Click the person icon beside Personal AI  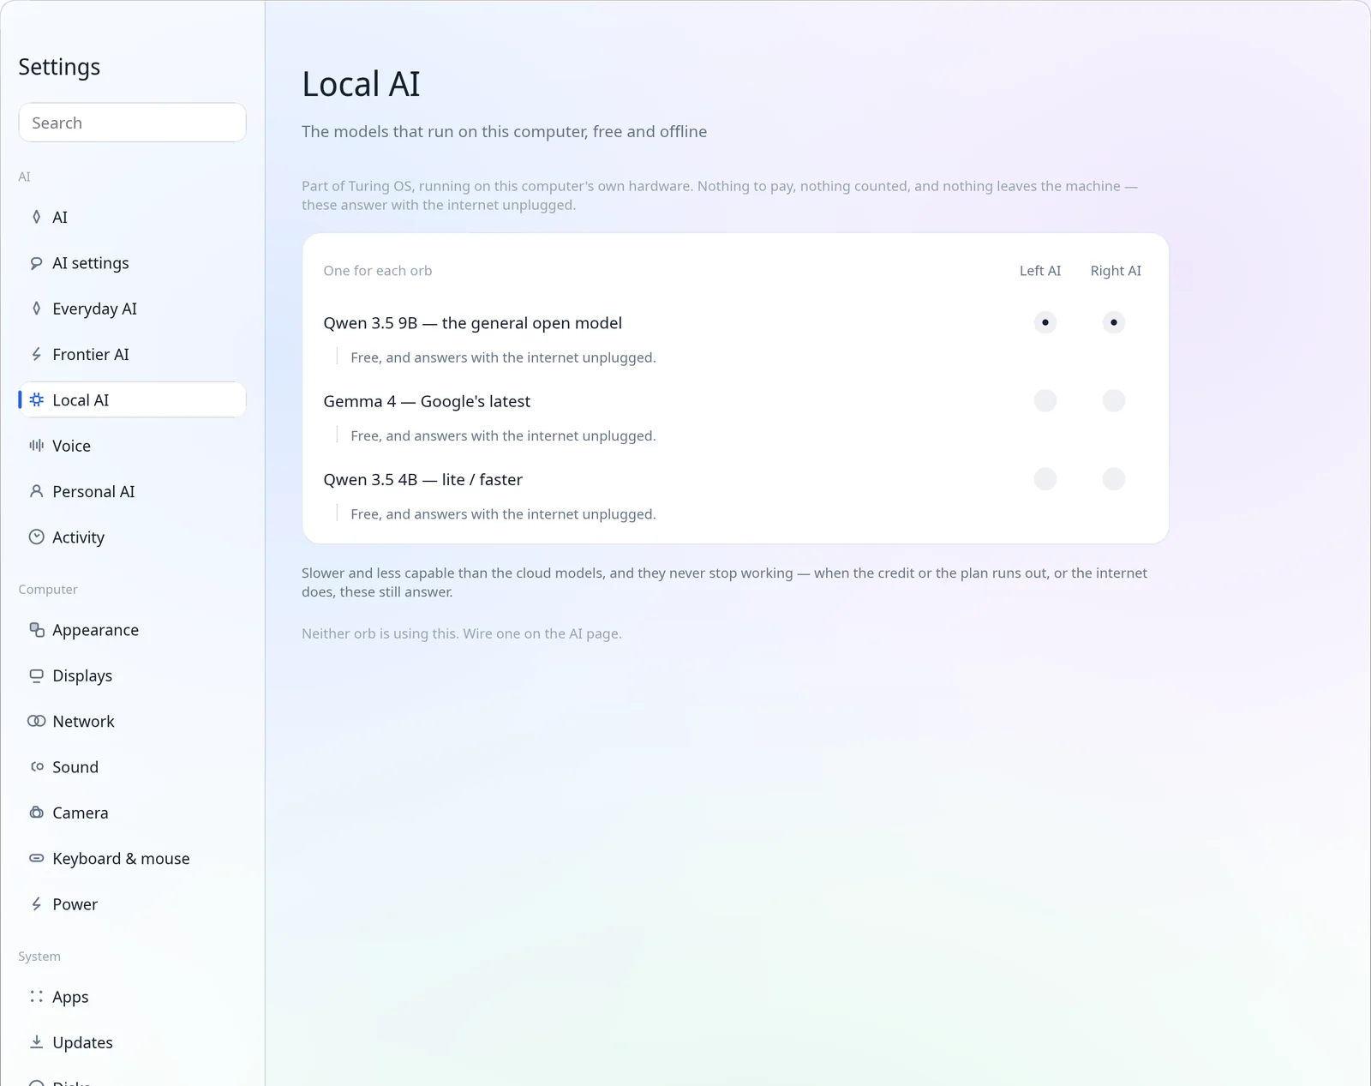tap(36, 491)
